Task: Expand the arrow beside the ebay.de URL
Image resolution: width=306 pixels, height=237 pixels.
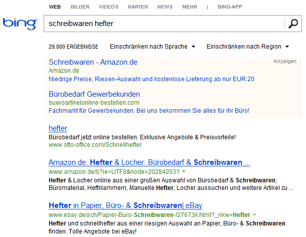Action: tap(254, 215)
